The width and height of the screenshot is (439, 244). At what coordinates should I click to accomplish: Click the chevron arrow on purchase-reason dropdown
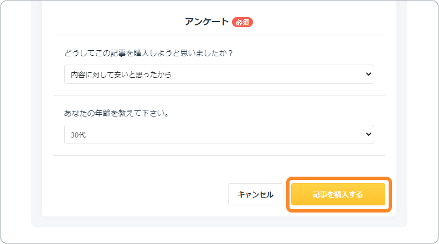369,75
